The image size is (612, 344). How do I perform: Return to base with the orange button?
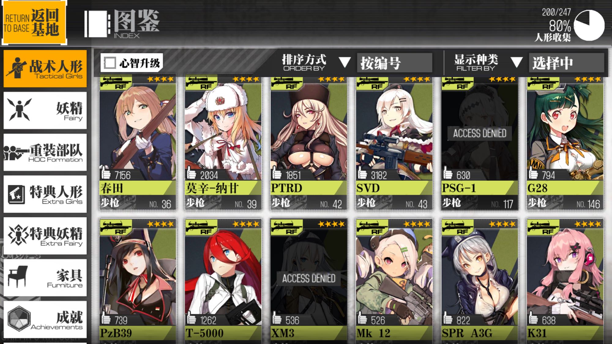(34, 22)
